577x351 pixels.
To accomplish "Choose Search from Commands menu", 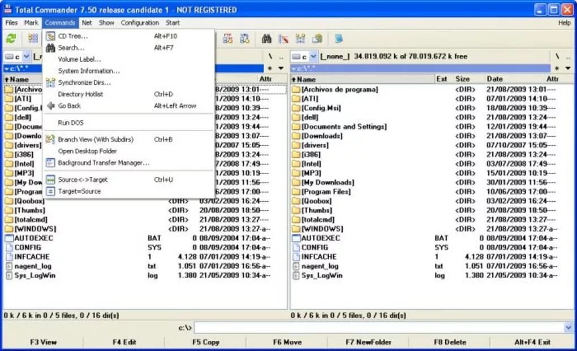I will tap(128, 48).
